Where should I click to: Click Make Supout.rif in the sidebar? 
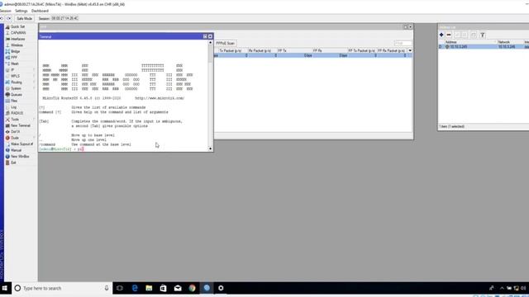(21, 144)
